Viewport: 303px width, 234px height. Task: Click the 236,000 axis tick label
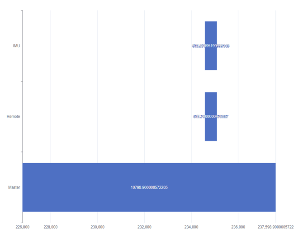coord(238,227)
